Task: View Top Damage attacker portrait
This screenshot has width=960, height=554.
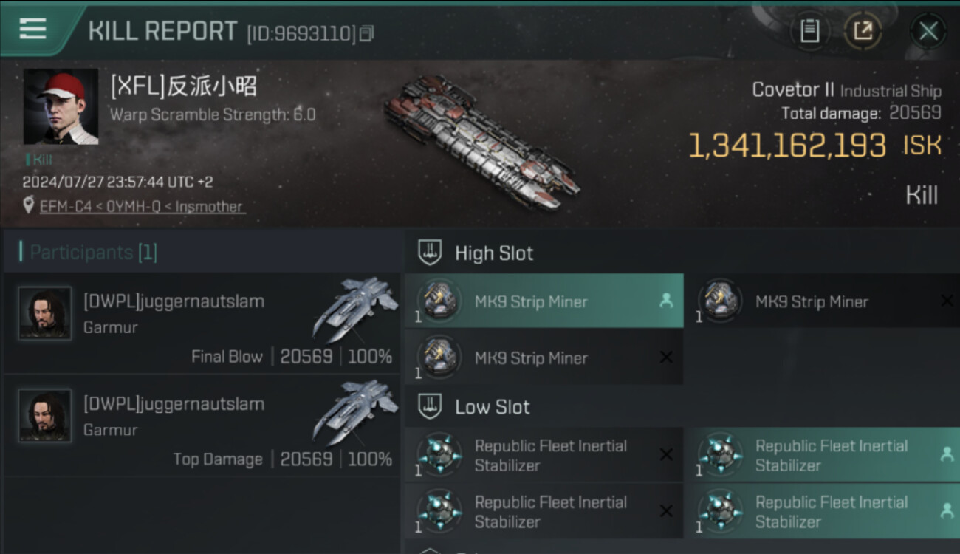Action: pos(45,416)
